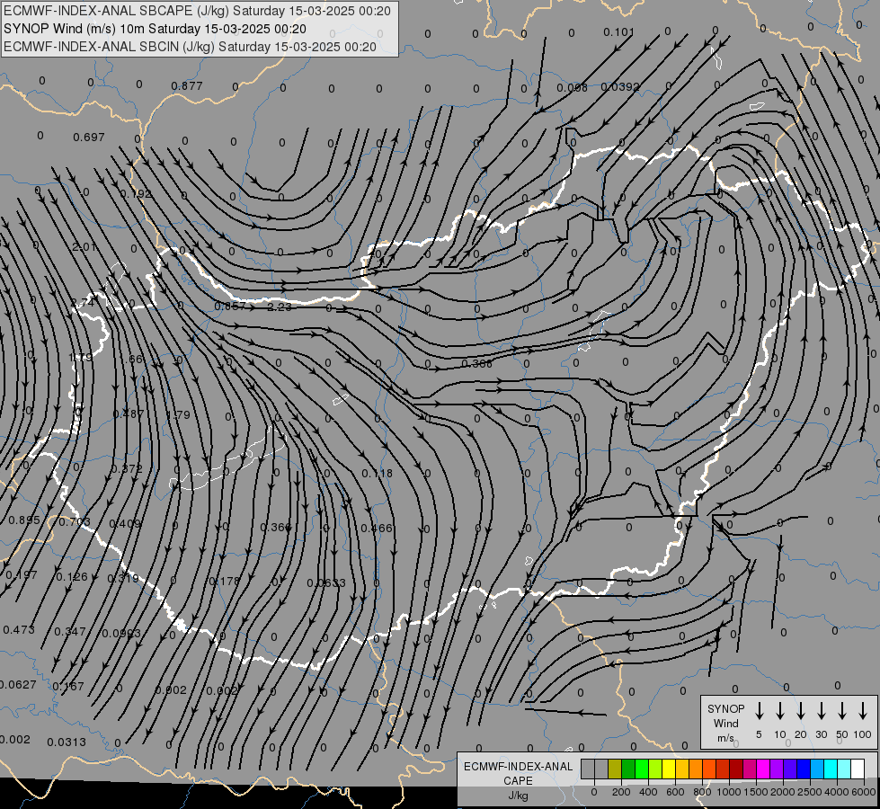Viewport: 880px width, 809px height.
Task: Click the wind arrow above 20 m/s
Action: click(800, 711)
